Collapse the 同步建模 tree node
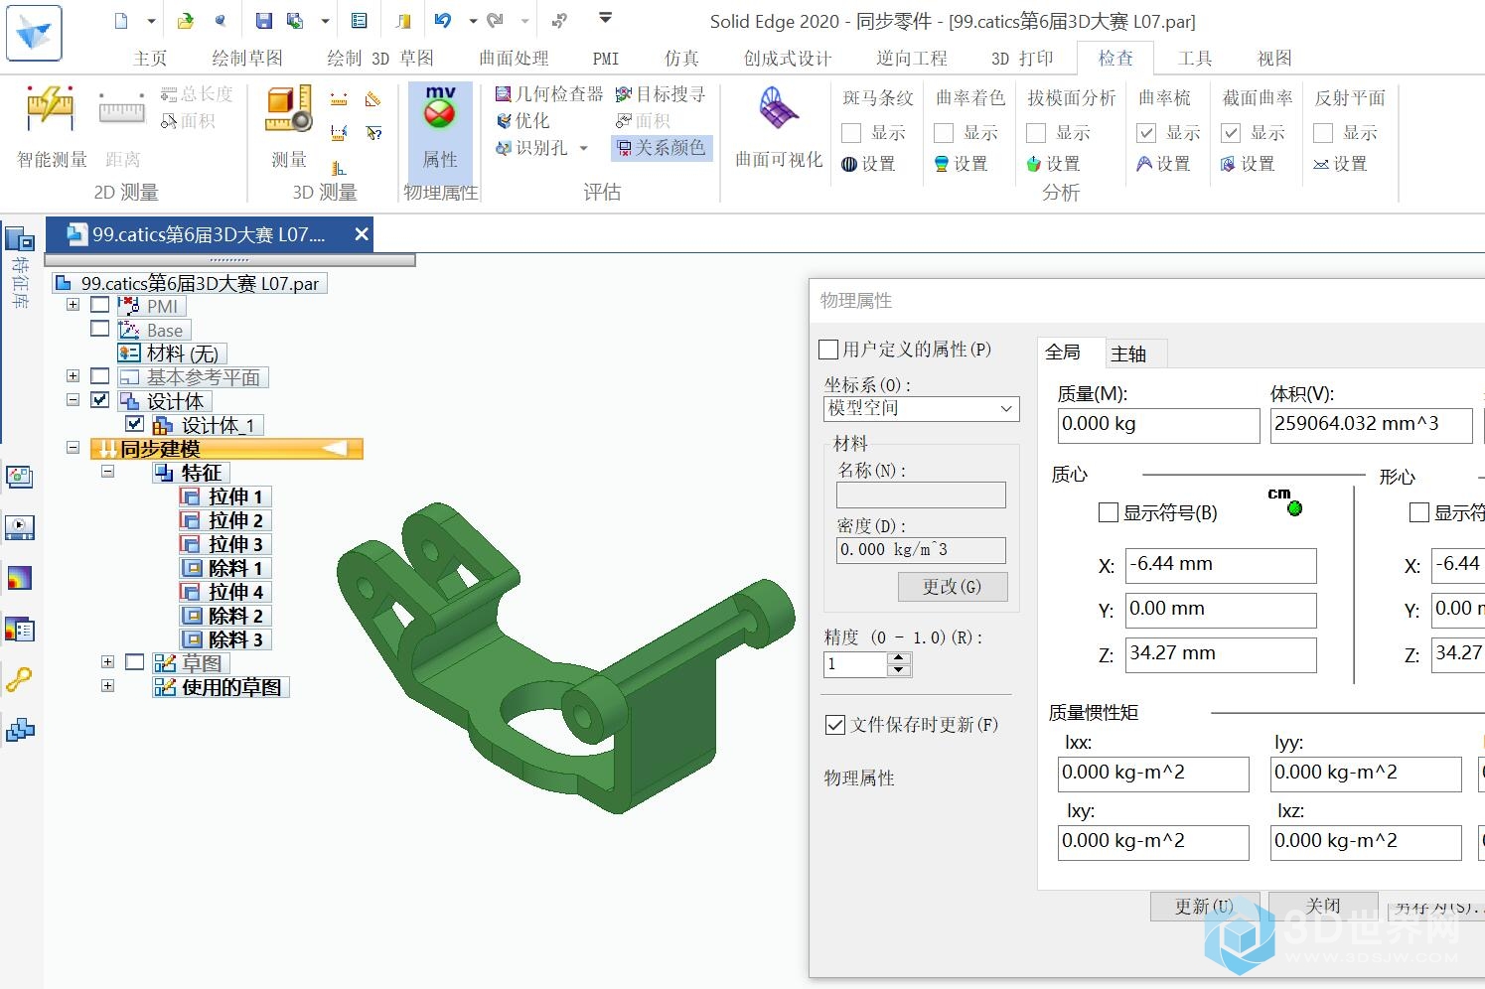 (x=73, y=448)
